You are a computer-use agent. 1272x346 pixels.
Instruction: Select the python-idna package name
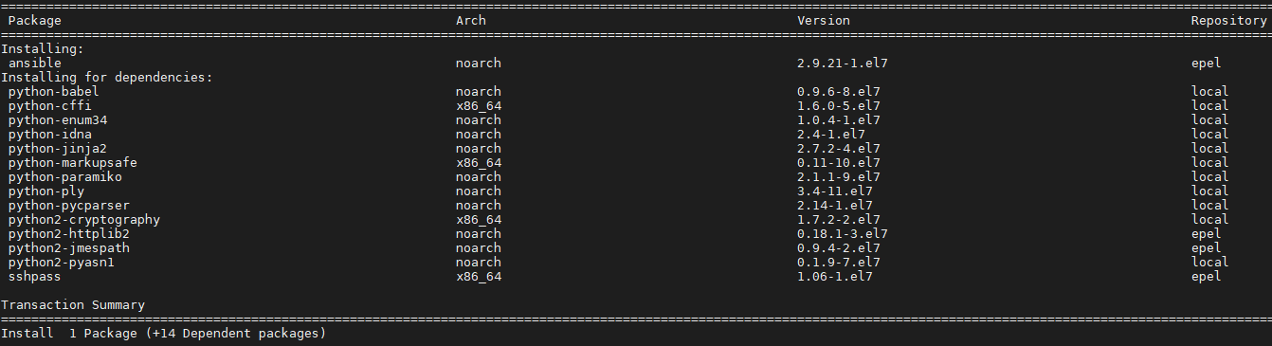click(50, 135)
